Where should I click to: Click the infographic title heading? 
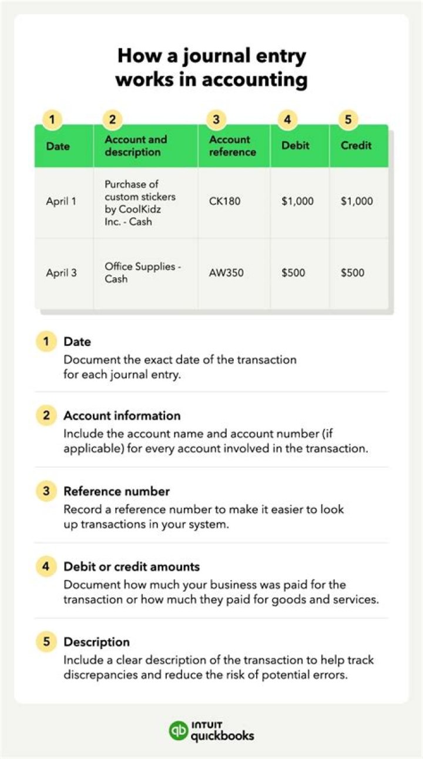click(211, 68)
